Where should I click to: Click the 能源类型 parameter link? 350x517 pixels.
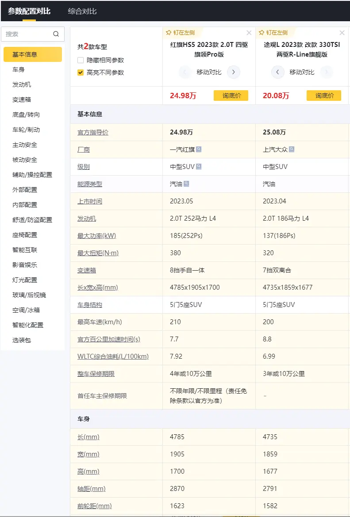click(90, 184)
